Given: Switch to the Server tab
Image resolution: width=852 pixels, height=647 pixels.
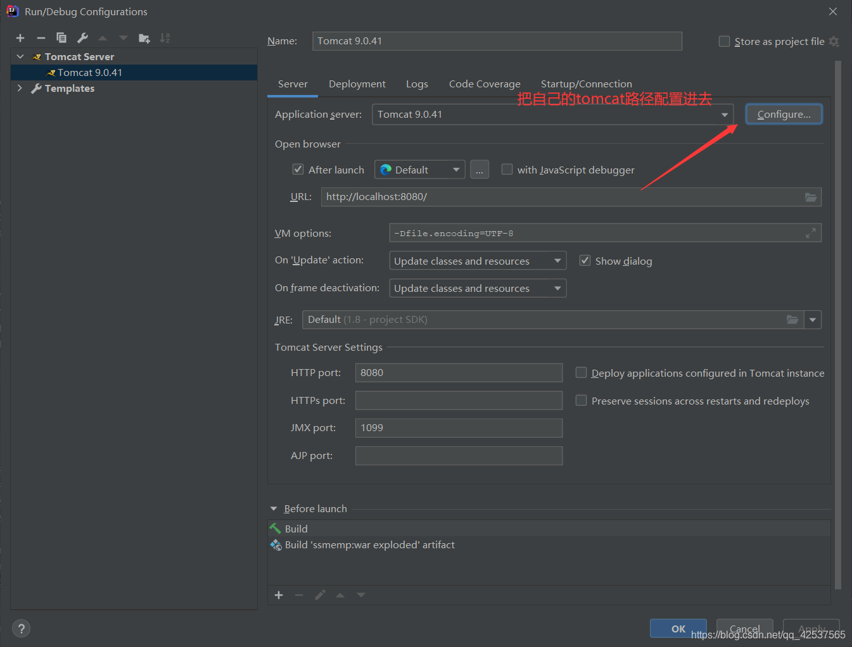Looking at the screenshot, I should click(293, 84).
